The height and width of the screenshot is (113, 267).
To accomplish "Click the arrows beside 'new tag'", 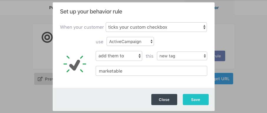I will tap(205, 56).
